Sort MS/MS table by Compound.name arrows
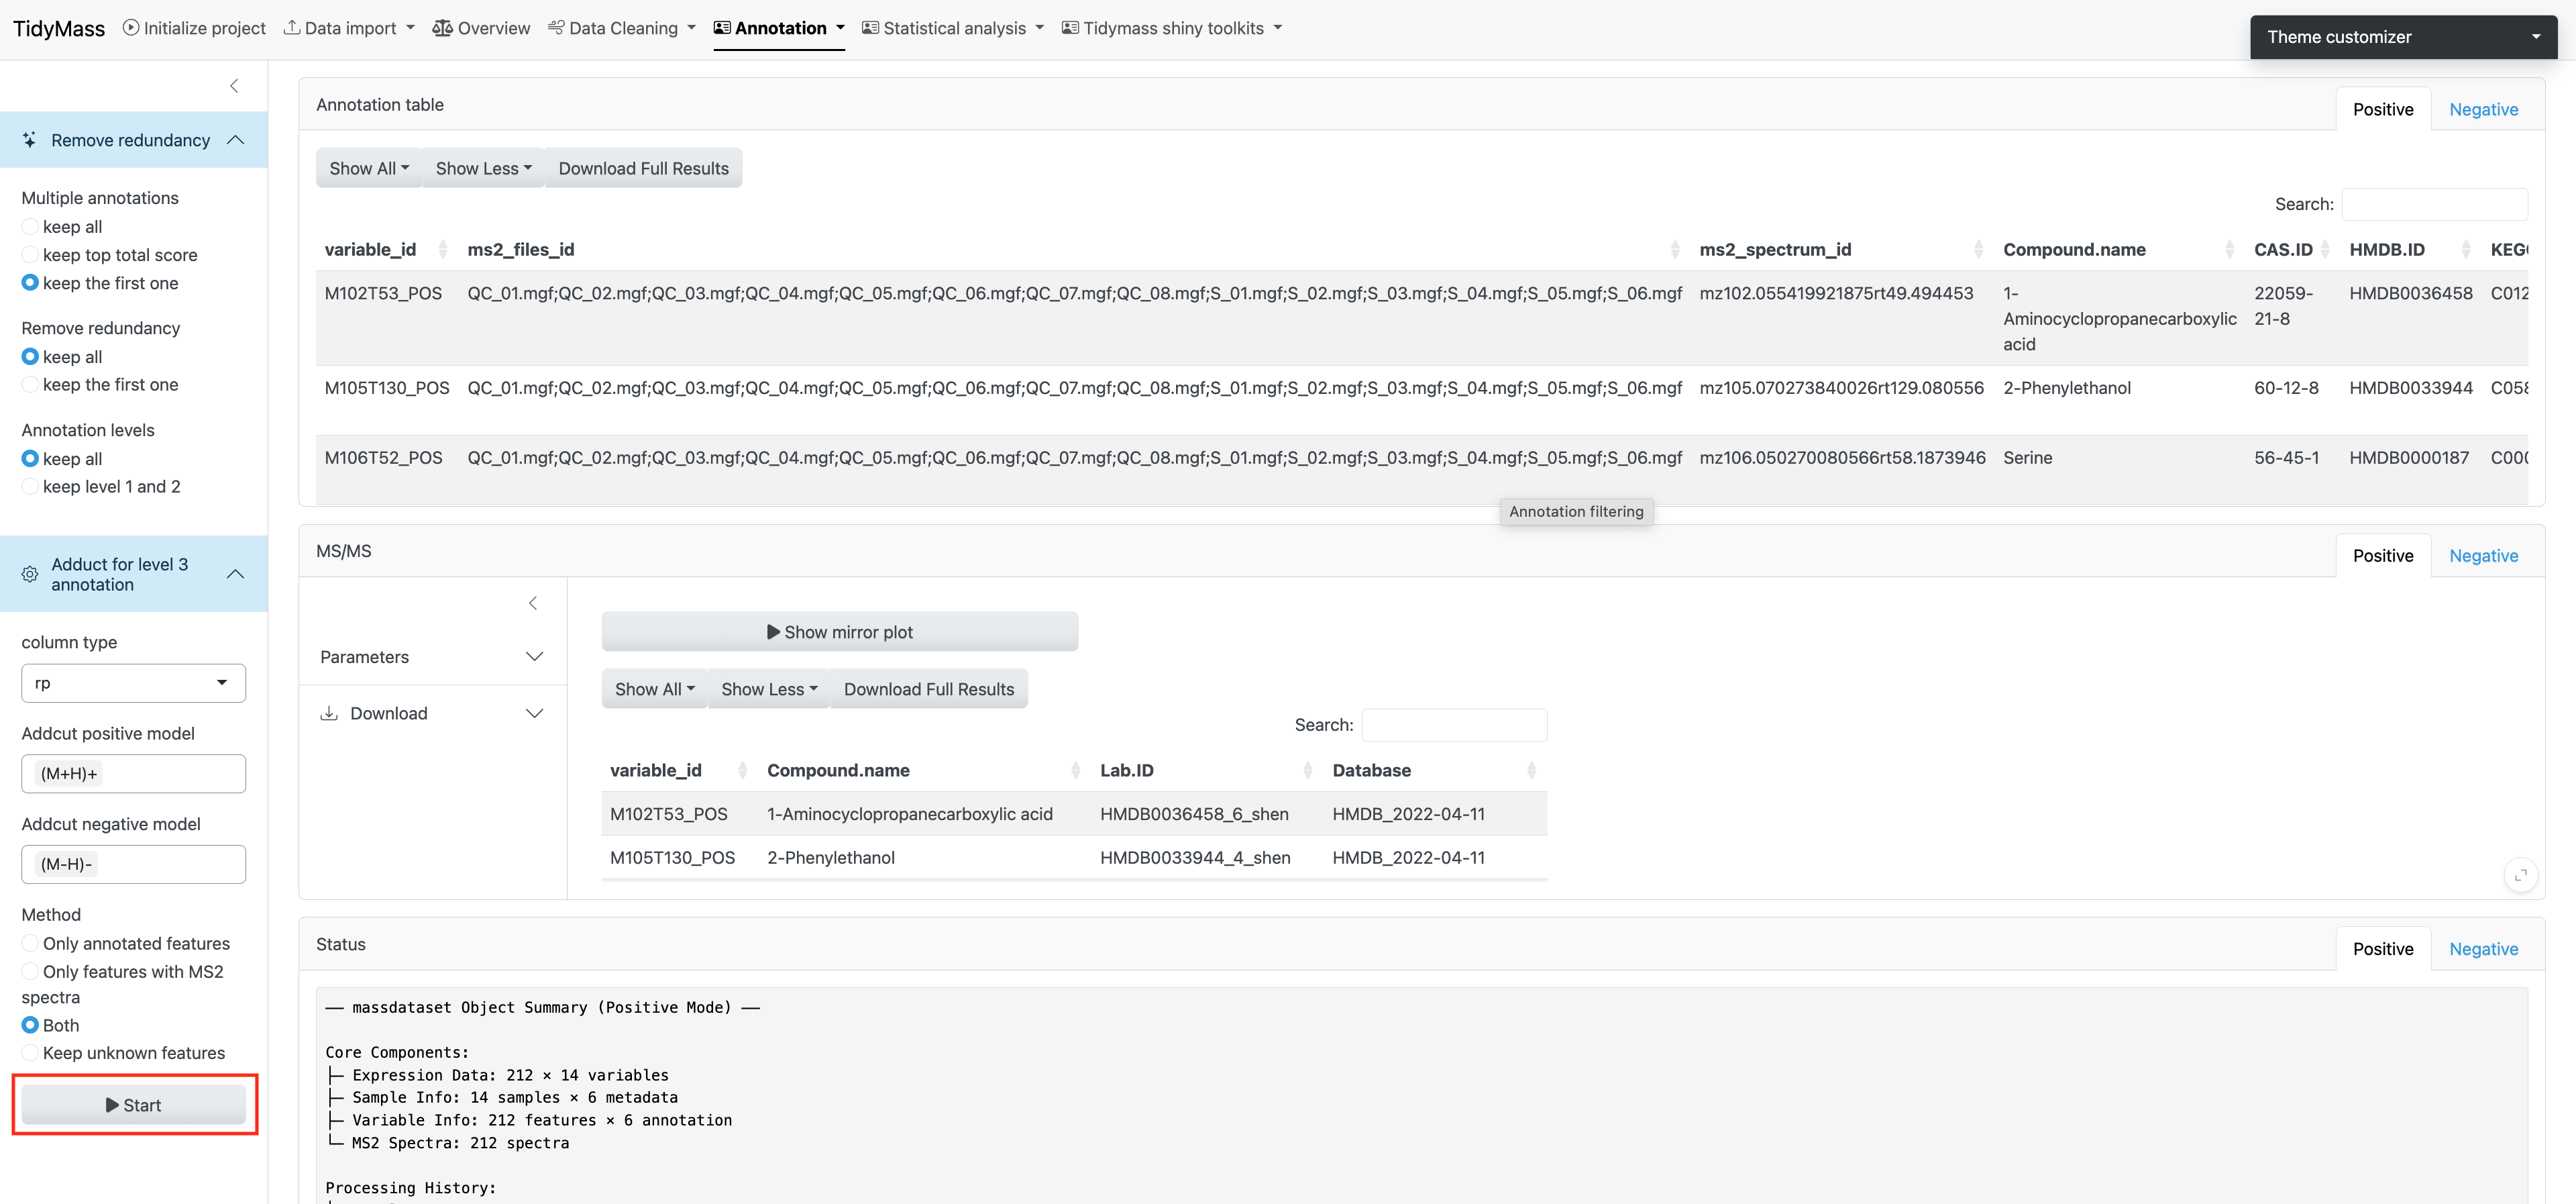The image size is (2576, 1204). point(1076,770)
